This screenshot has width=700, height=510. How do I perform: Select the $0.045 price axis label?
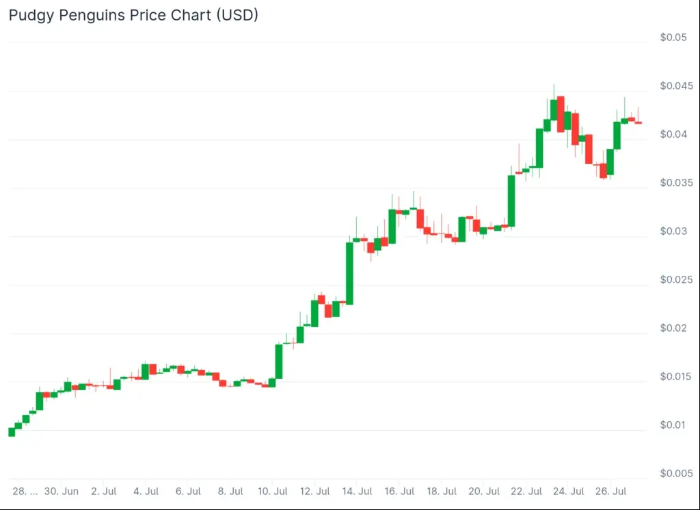(676, 85)
